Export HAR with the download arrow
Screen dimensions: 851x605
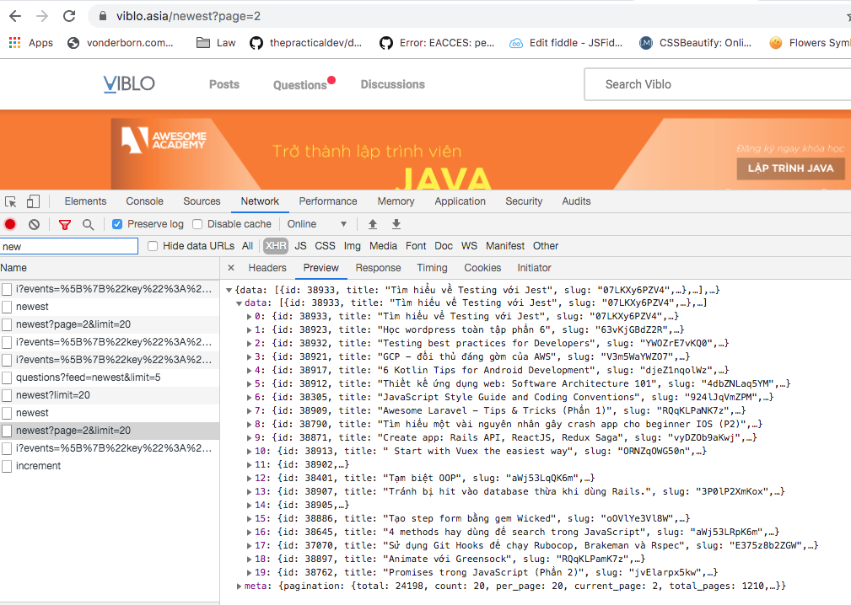pyautogui.click(x=396, y=224)
